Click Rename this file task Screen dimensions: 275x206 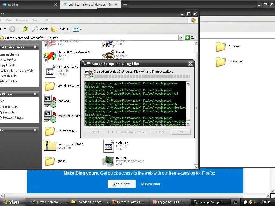coord(9,54)
